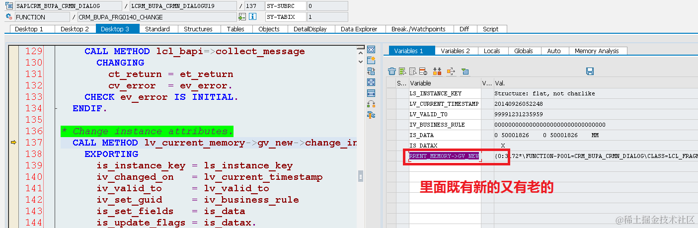Click value 20140926052248 in Val. column
This screenshot has width=698, height=228.
tap(519, 104)
